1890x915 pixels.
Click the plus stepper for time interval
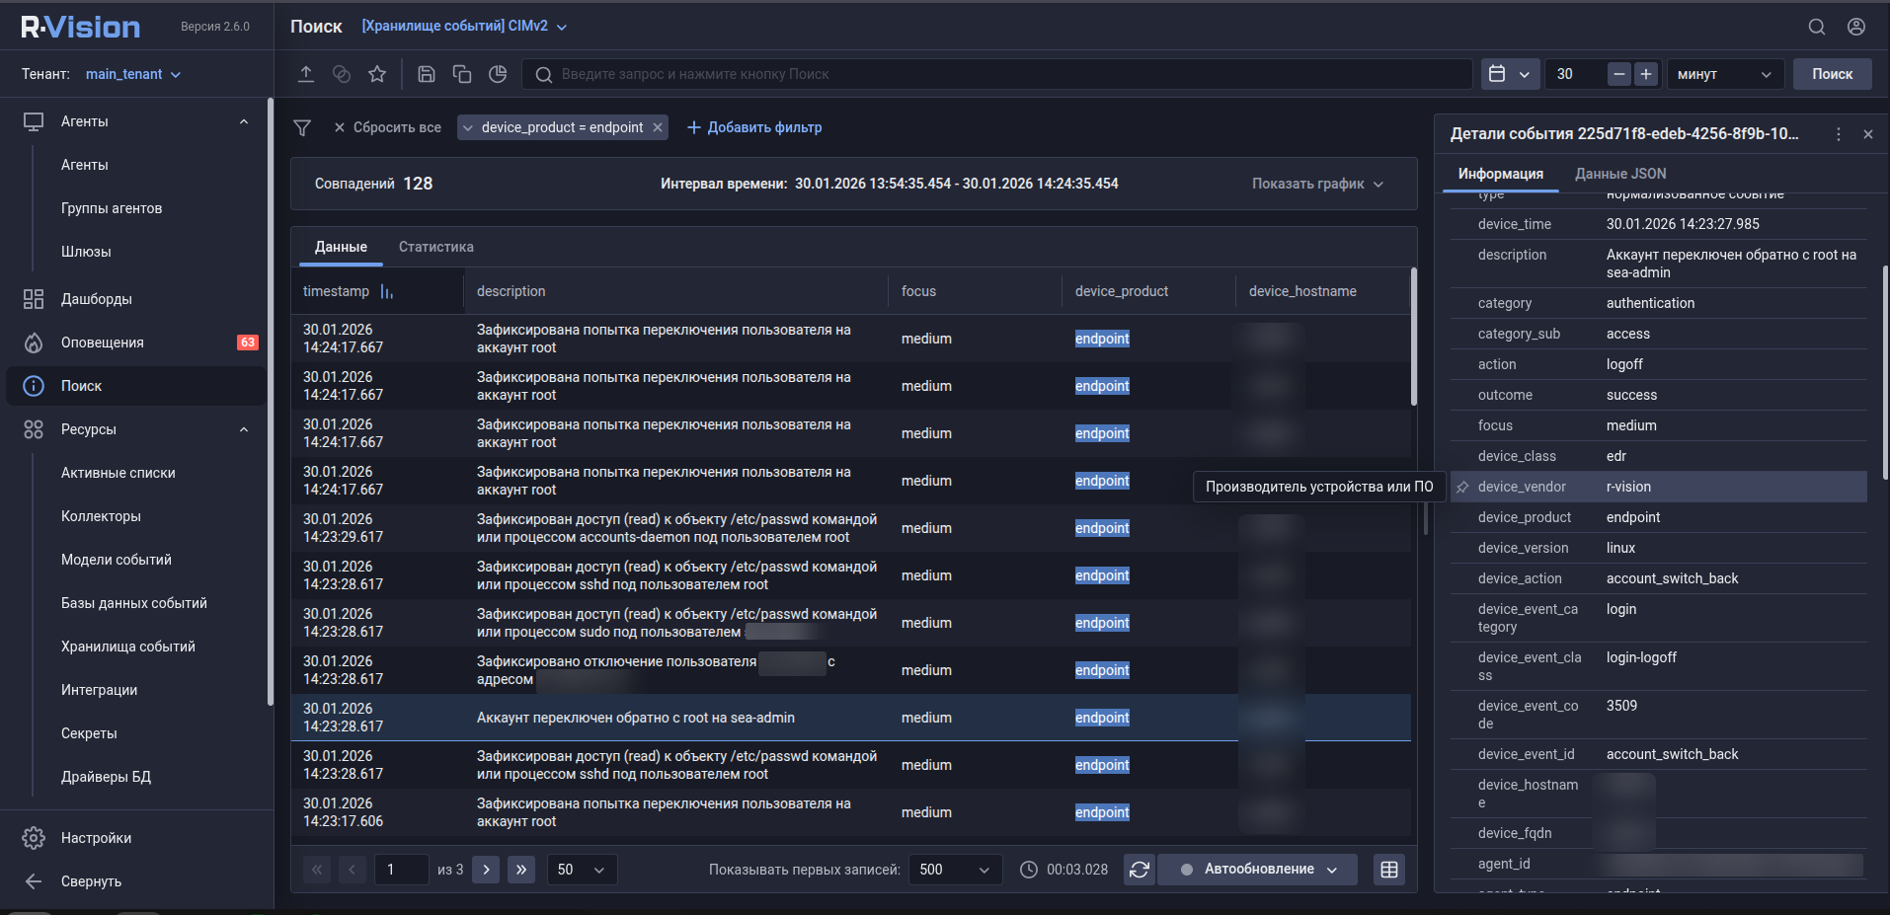click(1646, 74)
